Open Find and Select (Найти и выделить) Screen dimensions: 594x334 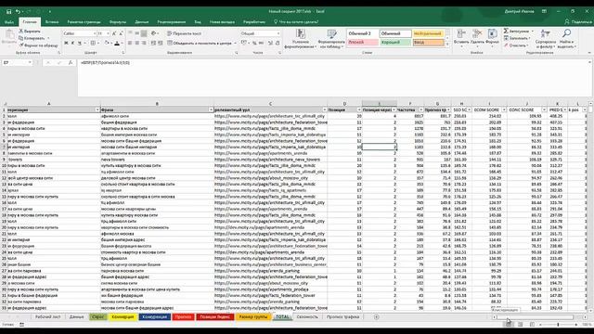point(567,39)
